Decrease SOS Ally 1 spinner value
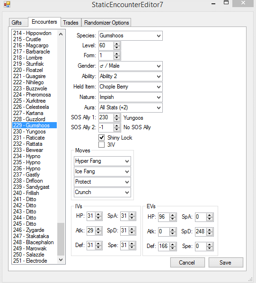Viewport: 256px width, 283px height. click(117, 119)
